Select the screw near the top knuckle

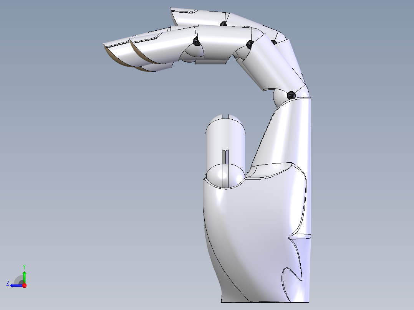pos(223,23)
